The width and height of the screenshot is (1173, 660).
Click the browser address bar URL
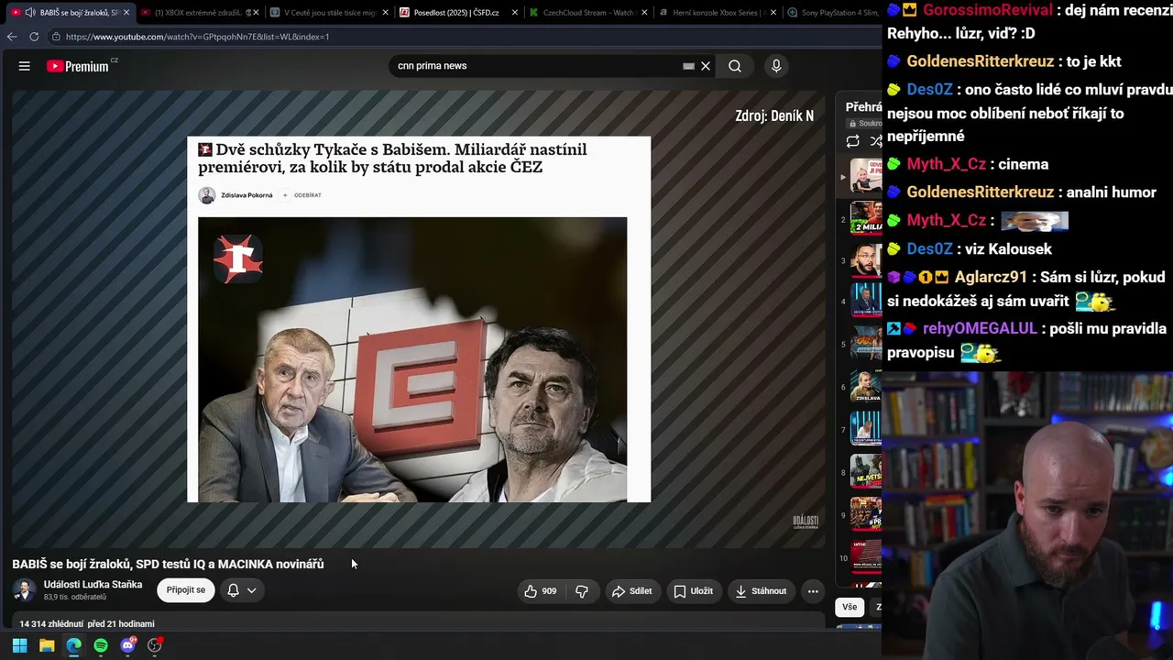coord(197,37)
